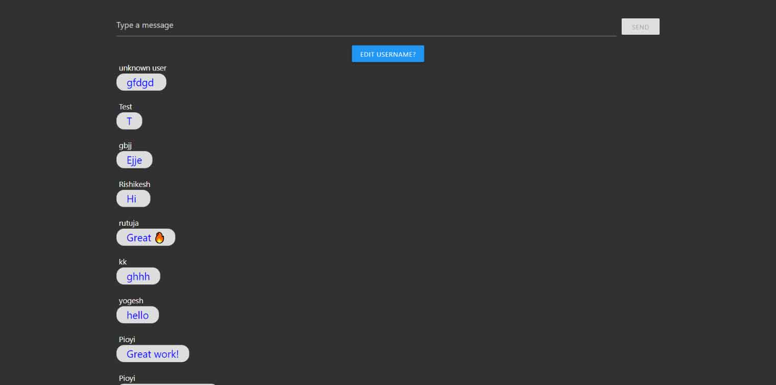
Task: Click the Great text in rutuja's message
Action: [139, 238]
